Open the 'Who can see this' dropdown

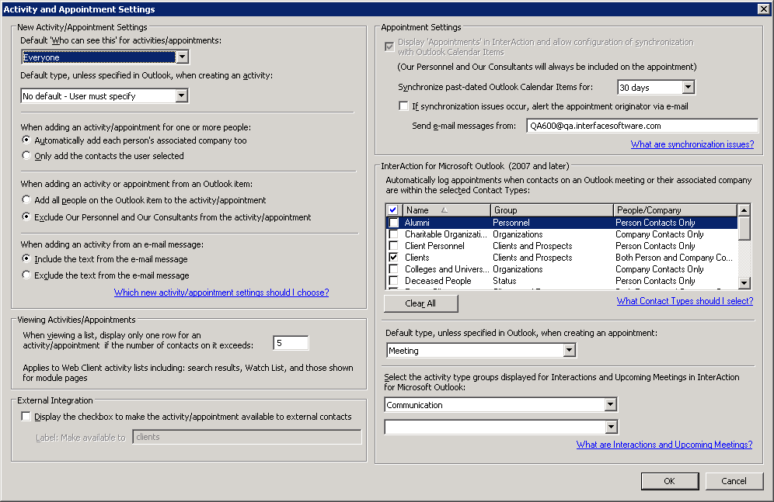coord(182,56)
